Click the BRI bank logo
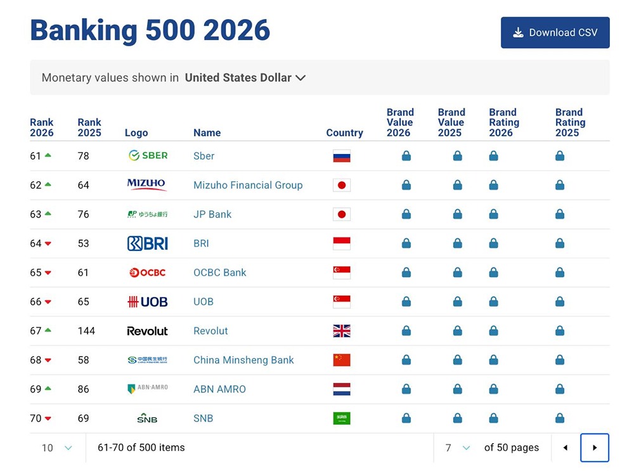Screen dimensions: 634x471 pyautogui.click(x=147, y=243)
